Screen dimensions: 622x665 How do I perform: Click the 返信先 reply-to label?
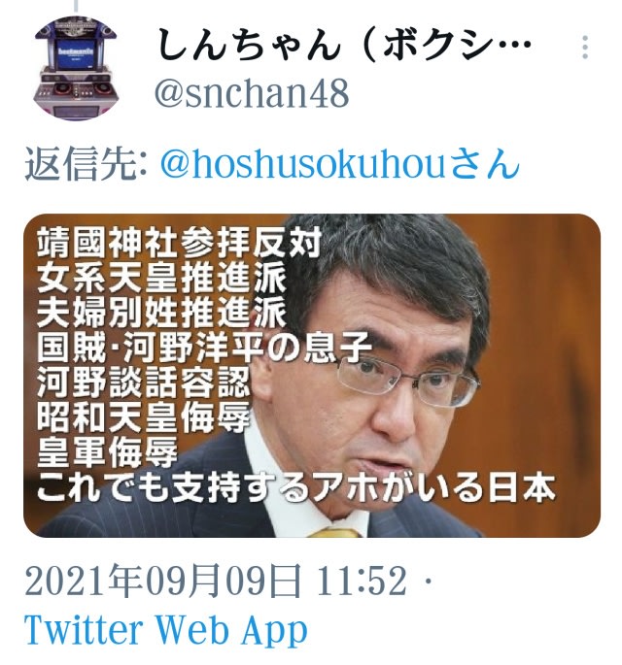pyautogui.click(x=86, y=164)
